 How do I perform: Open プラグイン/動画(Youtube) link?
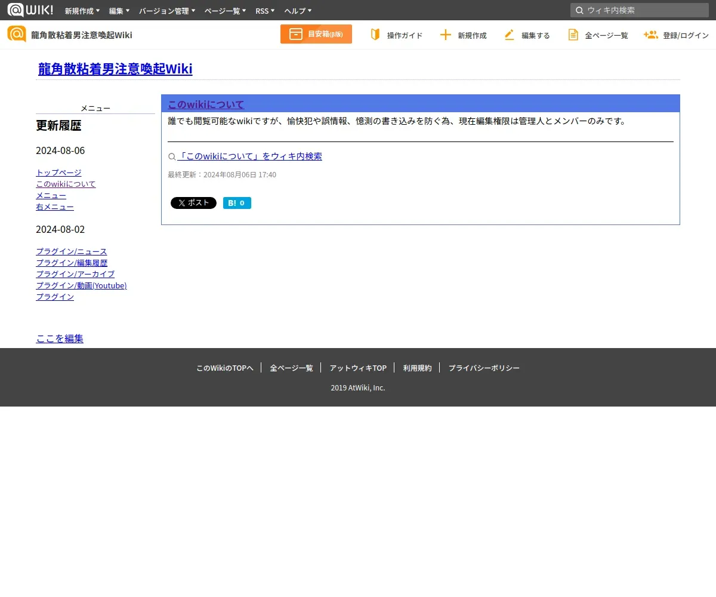(81, 285)
